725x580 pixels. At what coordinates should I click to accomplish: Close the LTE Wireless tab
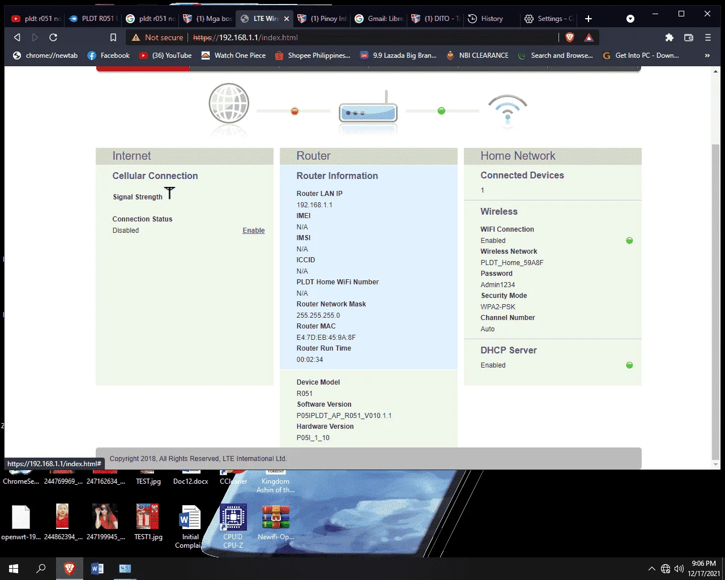click(287, 19)
